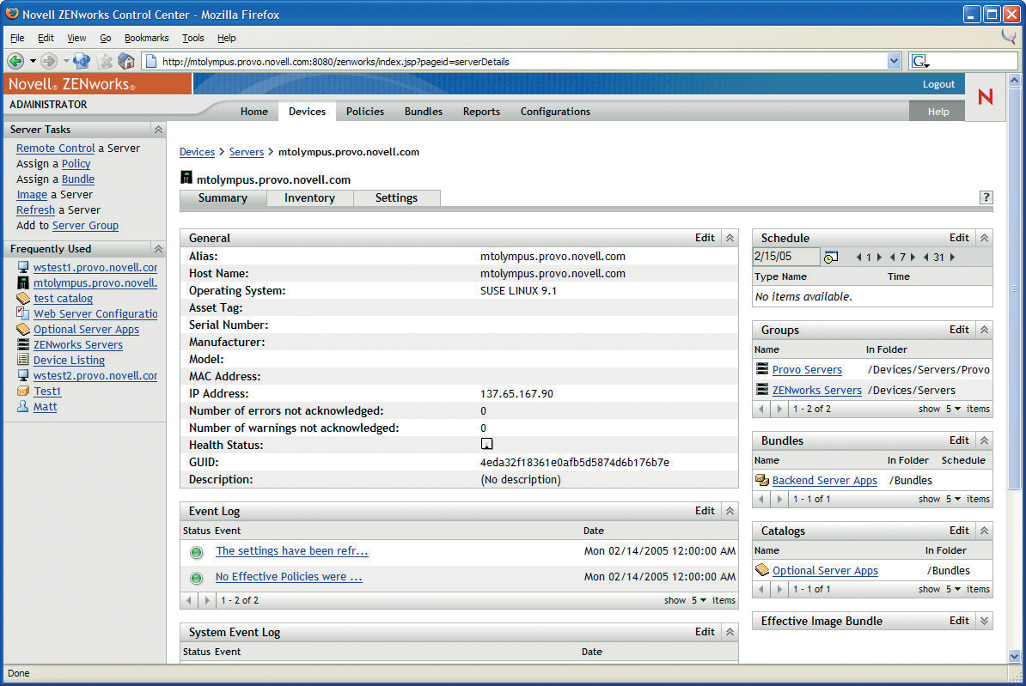Go to the browser Home icon
1026x686 pixels.
126,62
